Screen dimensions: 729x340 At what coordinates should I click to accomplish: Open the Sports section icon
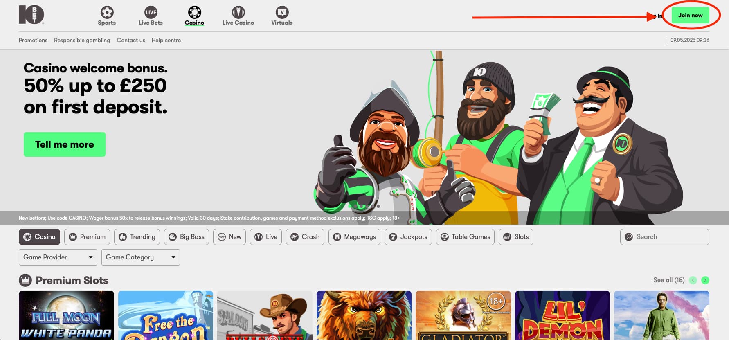[107, 12]
